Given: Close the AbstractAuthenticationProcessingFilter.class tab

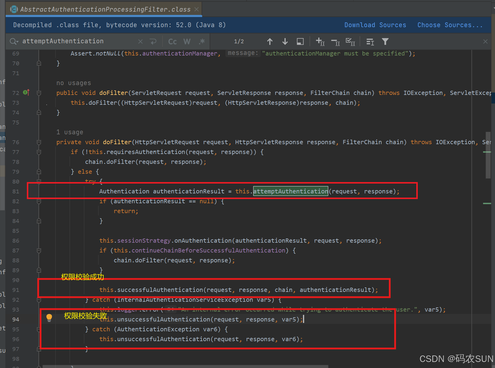Looking at the screenshot, I should pyautogui.click(x=197, y=9).
